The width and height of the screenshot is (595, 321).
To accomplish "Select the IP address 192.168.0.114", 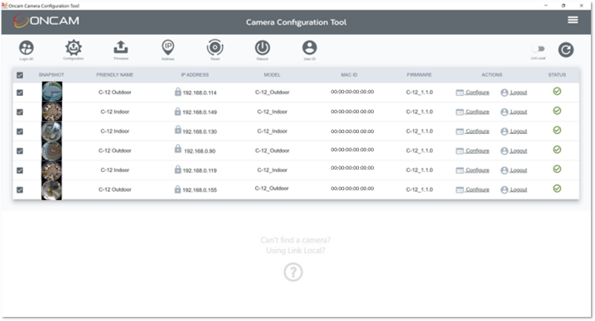I will coord(200,93).
